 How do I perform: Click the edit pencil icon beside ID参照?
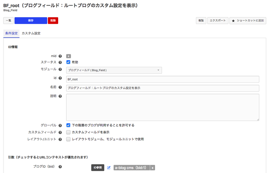pos(109,168)
